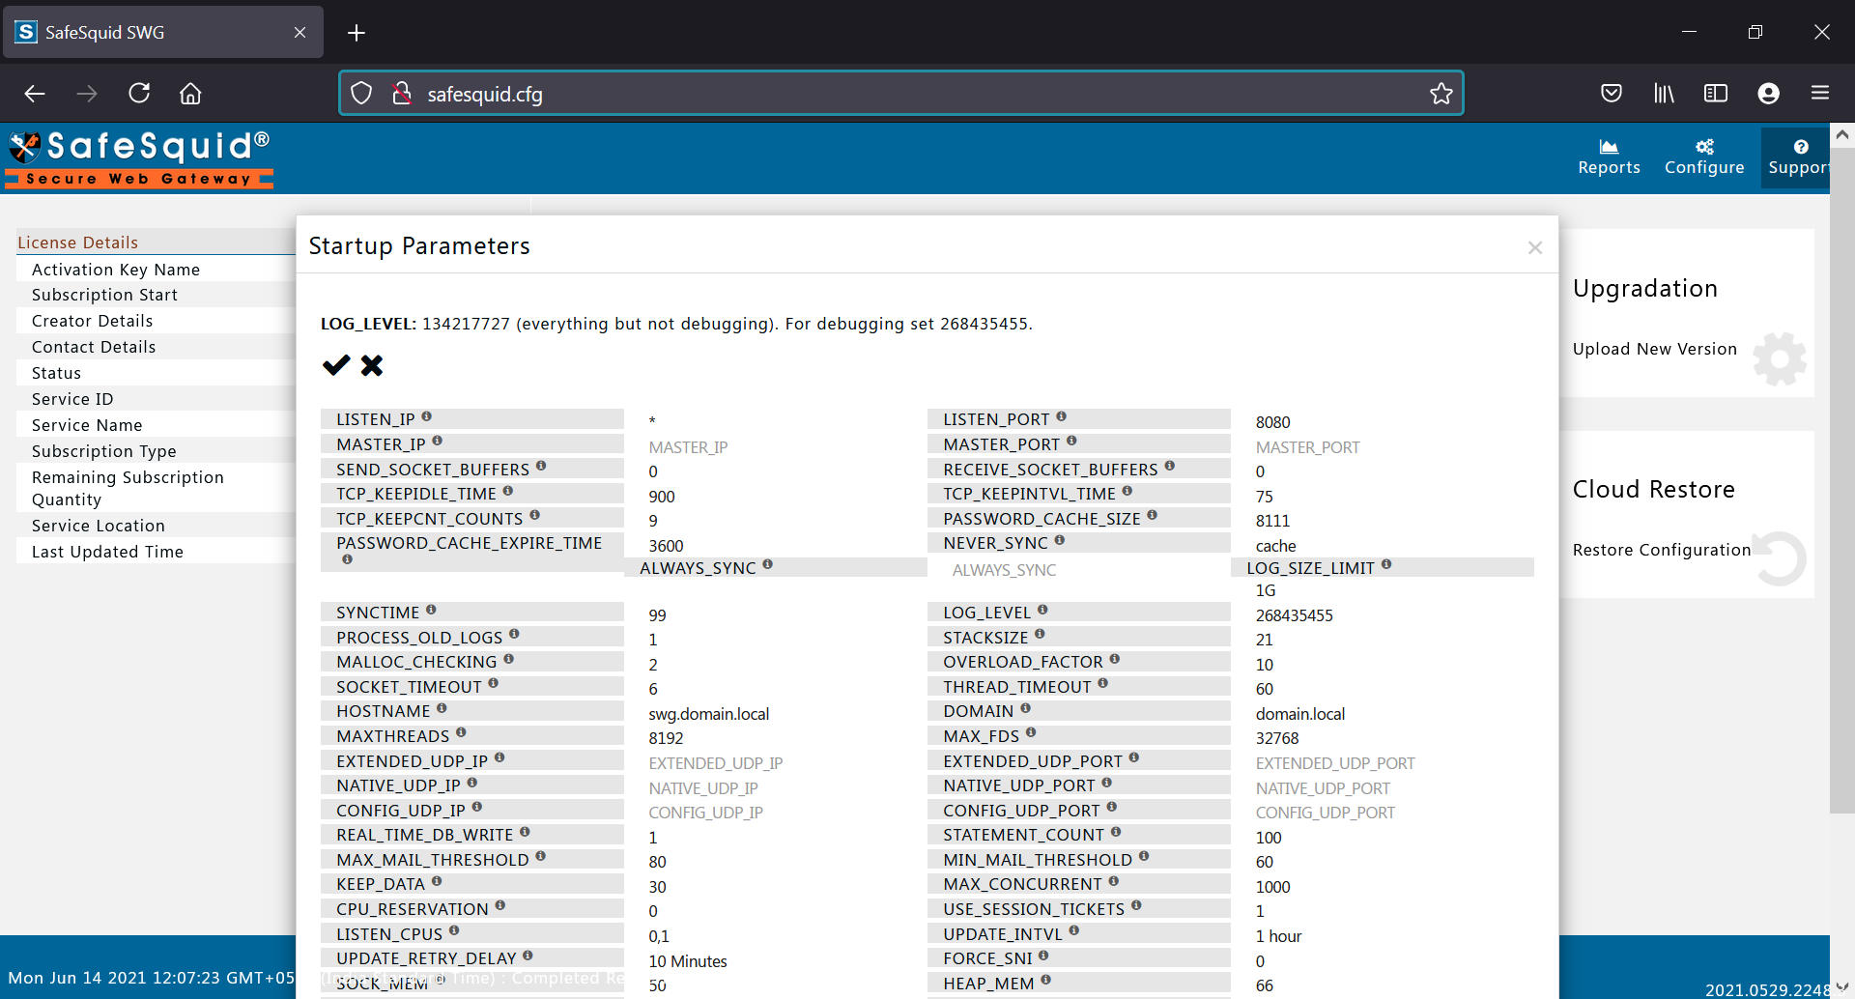Click the Last Updated Time row
This screenshot has width=1855, height=999.
(x=156, y=552)
